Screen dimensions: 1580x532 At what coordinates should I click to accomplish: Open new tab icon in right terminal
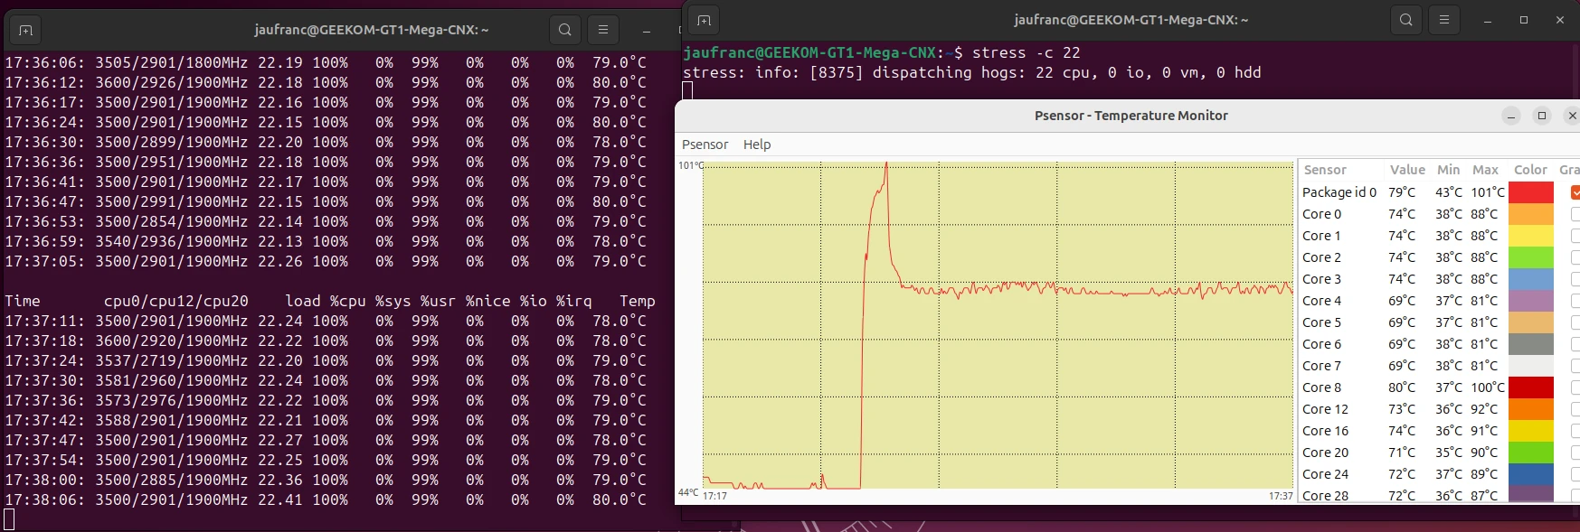click(x=704, y=20)
